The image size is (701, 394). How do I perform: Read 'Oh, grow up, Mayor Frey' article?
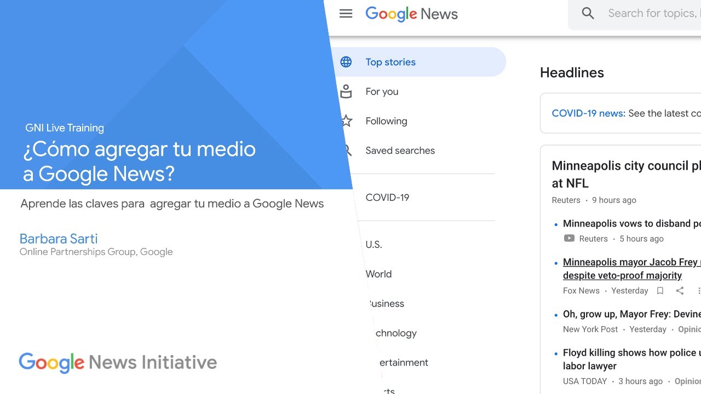(x=631, y=314)
